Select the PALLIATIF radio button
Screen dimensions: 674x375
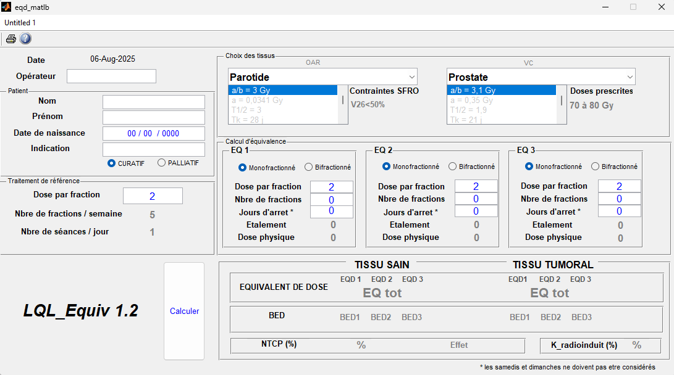[x=161, y=163]
